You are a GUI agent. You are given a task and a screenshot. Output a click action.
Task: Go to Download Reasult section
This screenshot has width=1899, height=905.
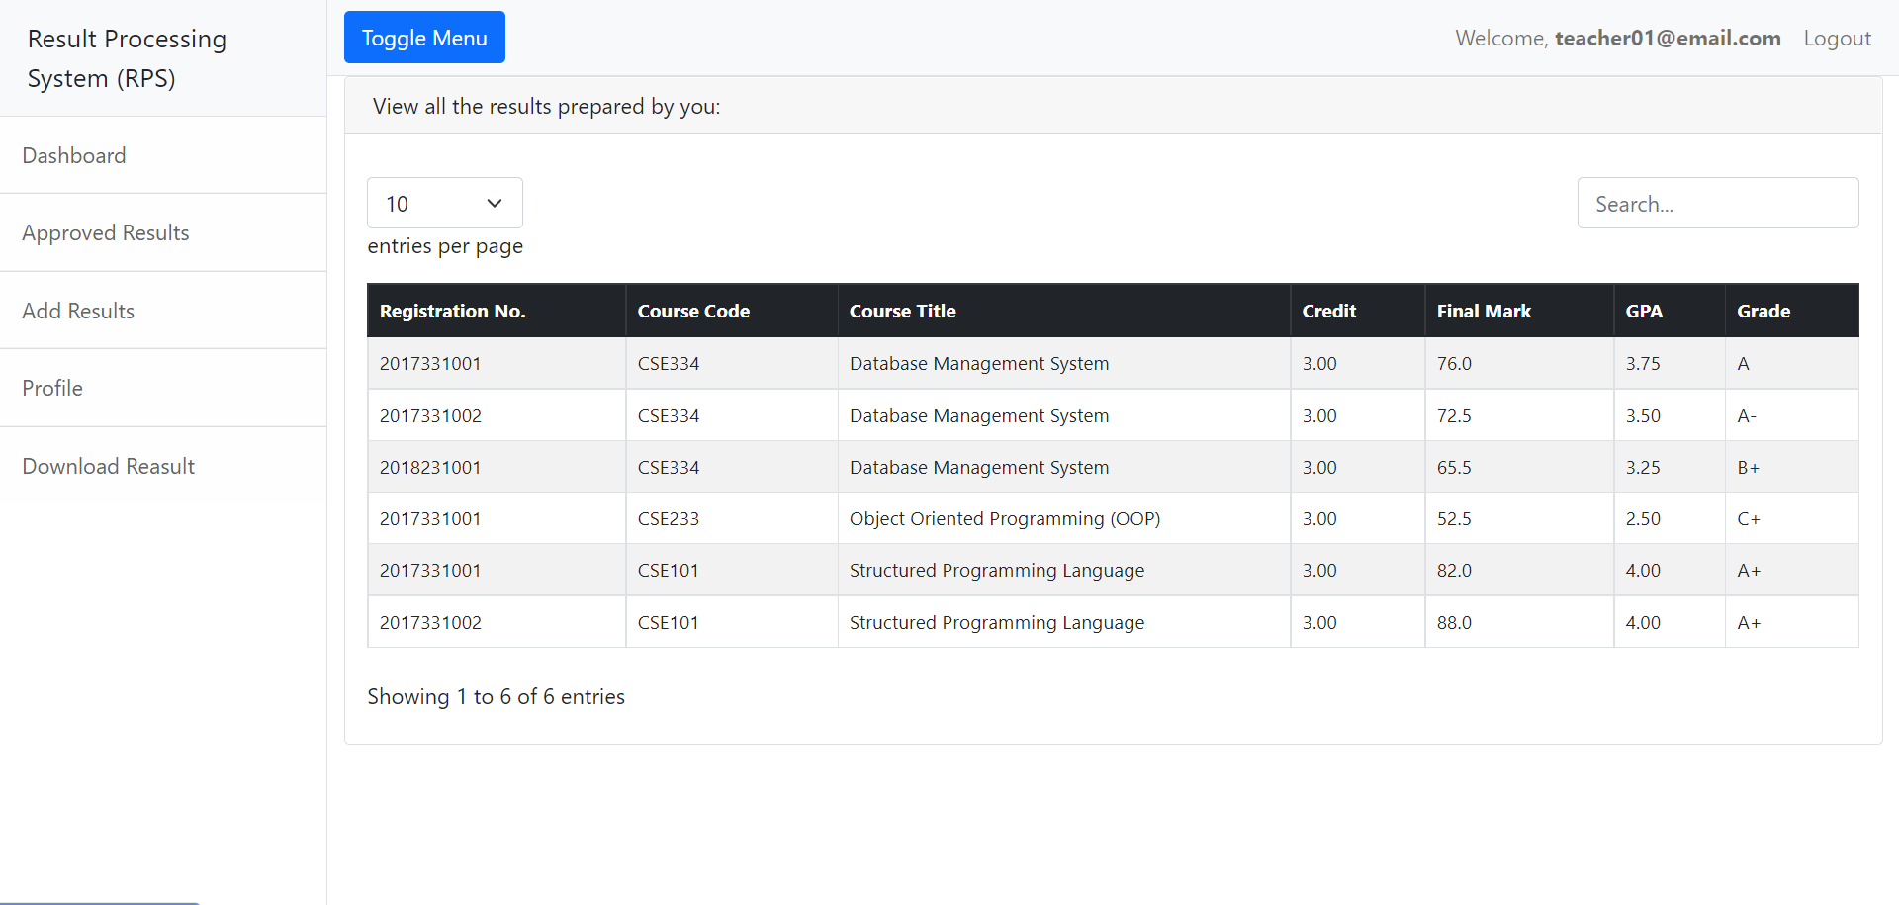point(109,465)
